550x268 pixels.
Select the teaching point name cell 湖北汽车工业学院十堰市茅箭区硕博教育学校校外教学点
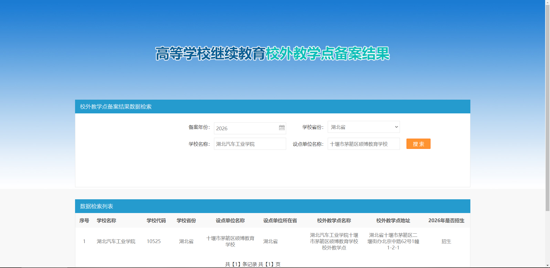click(334, 241)
